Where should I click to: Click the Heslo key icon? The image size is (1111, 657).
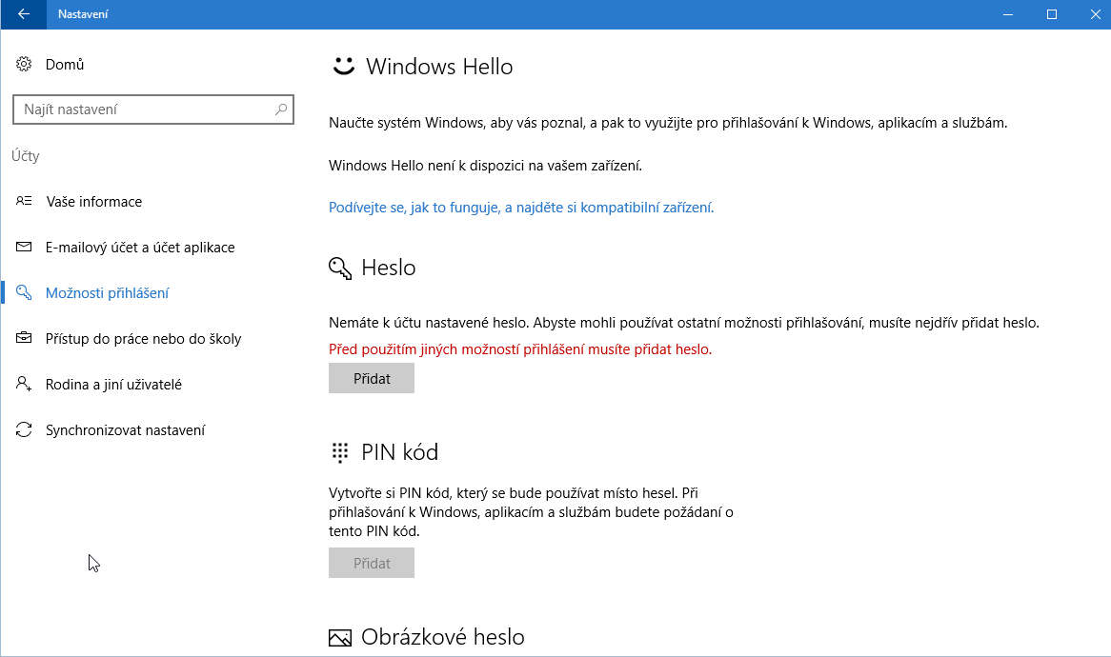click(x=340, y=269)
